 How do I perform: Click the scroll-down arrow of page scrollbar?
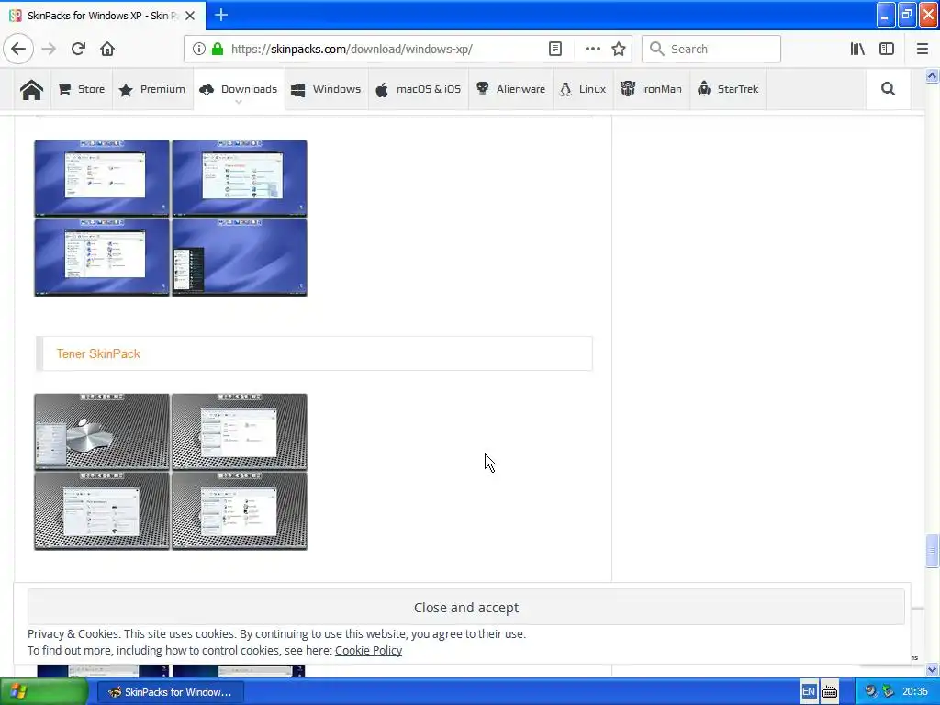(x=932, y=669)
